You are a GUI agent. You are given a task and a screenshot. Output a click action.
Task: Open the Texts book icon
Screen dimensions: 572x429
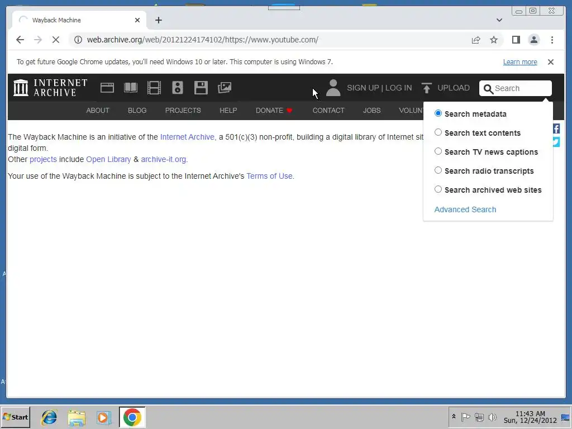pos(131,88)
